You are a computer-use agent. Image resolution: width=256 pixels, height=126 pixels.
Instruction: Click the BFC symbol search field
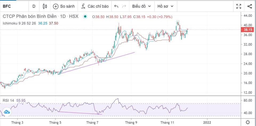point(14,6)
